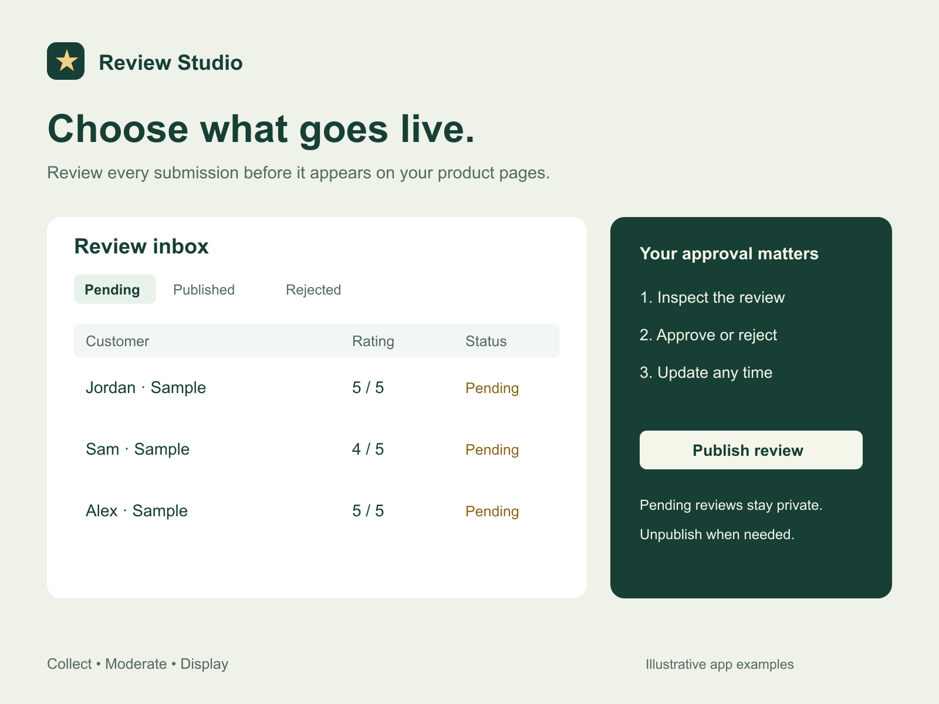Click step '2. Approve or reject'
The width and height of the screenshot is (939, 704).
708,335
